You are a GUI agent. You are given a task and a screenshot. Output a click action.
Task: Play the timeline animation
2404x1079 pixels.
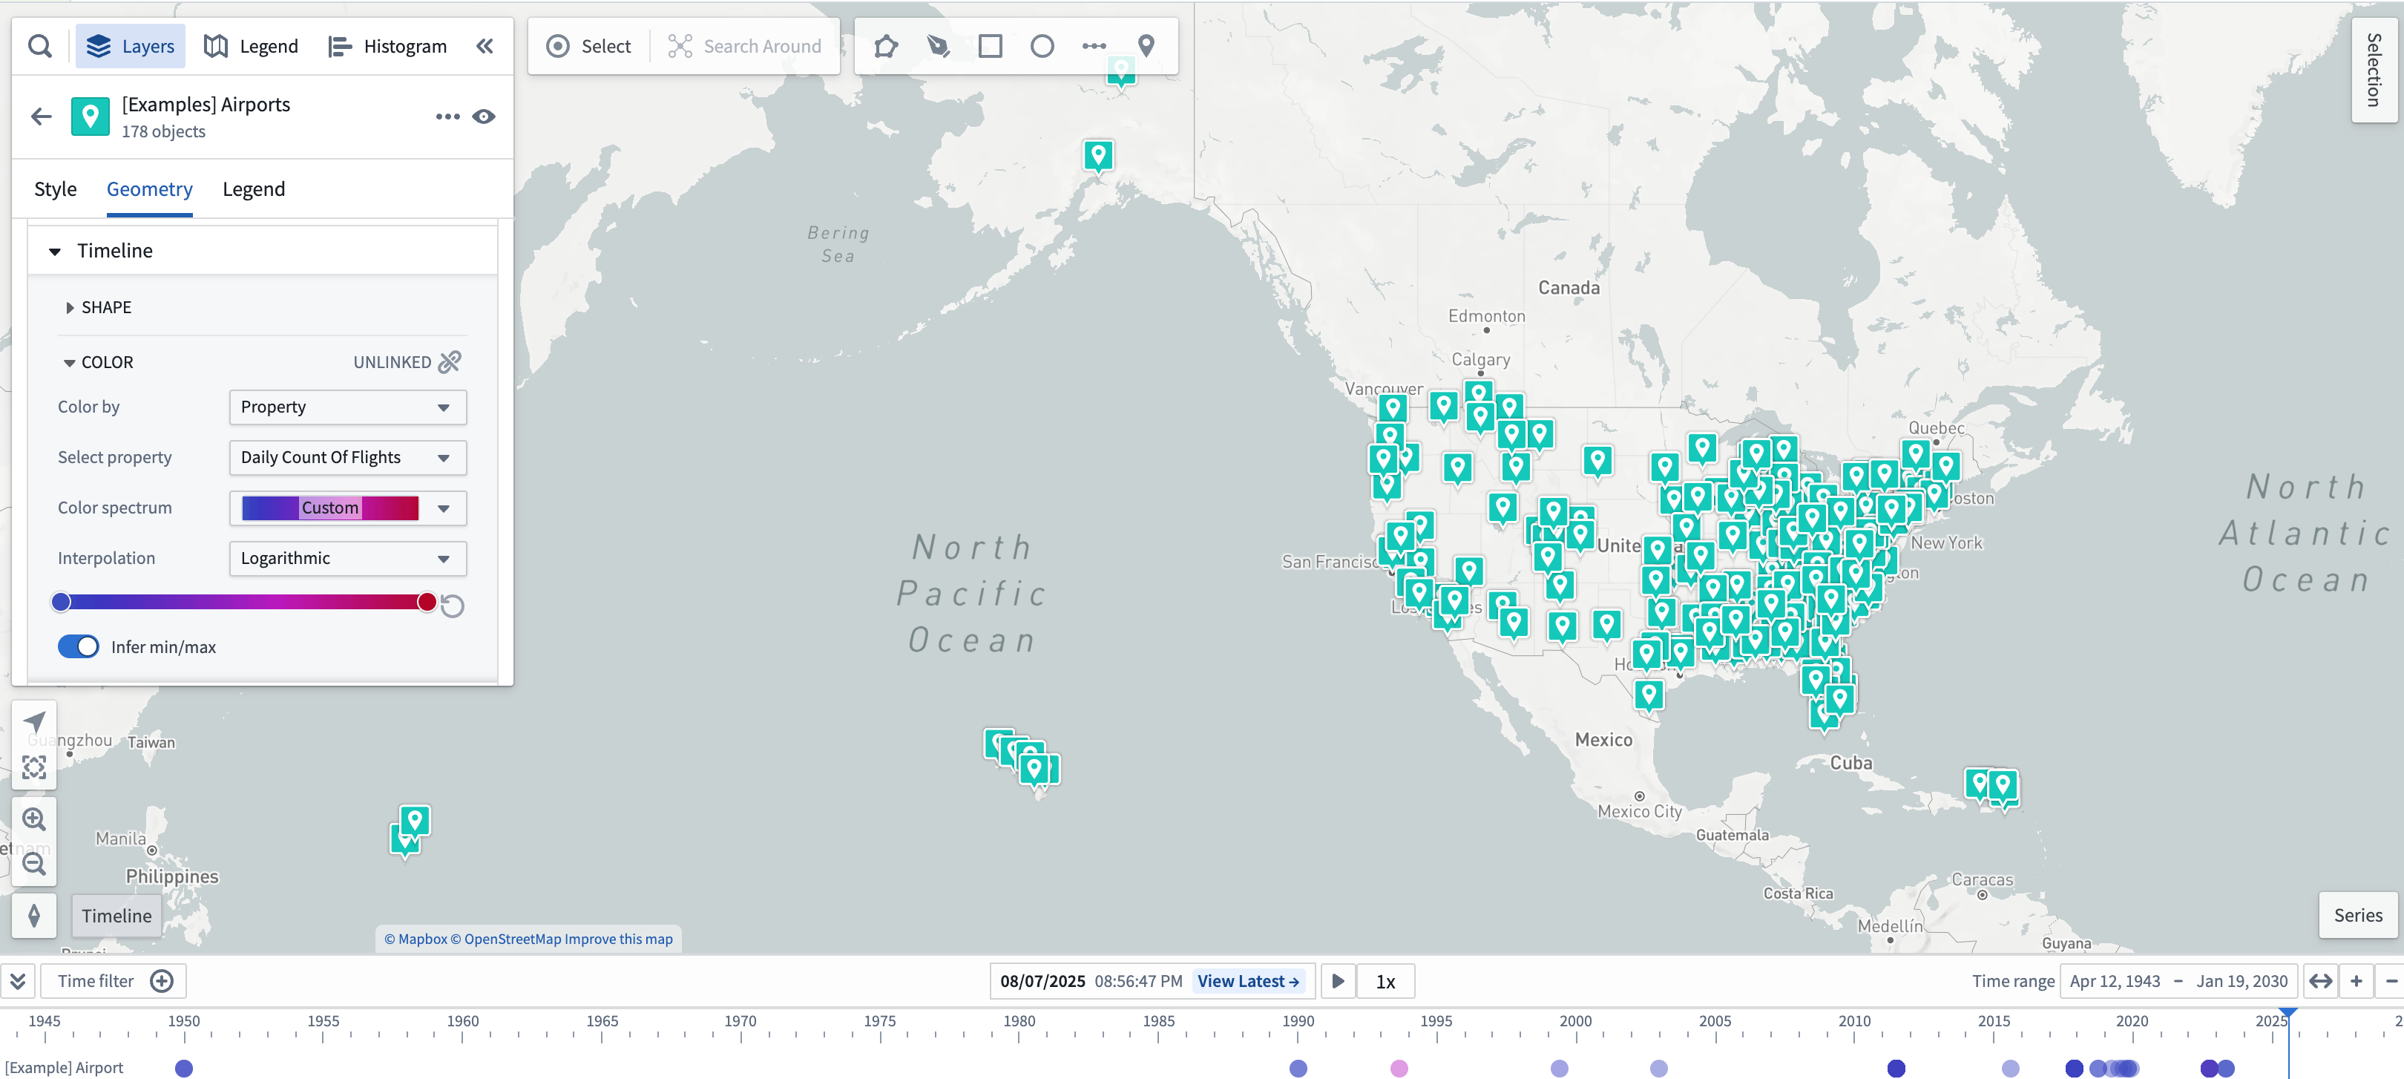point(1337,981)
